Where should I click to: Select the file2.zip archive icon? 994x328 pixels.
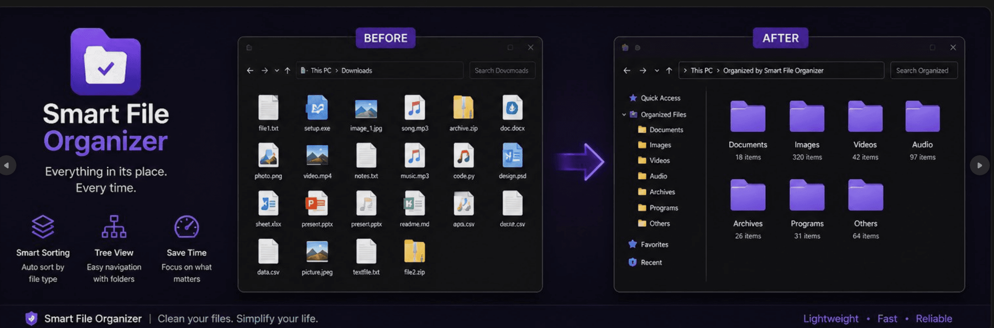(414, 251)
